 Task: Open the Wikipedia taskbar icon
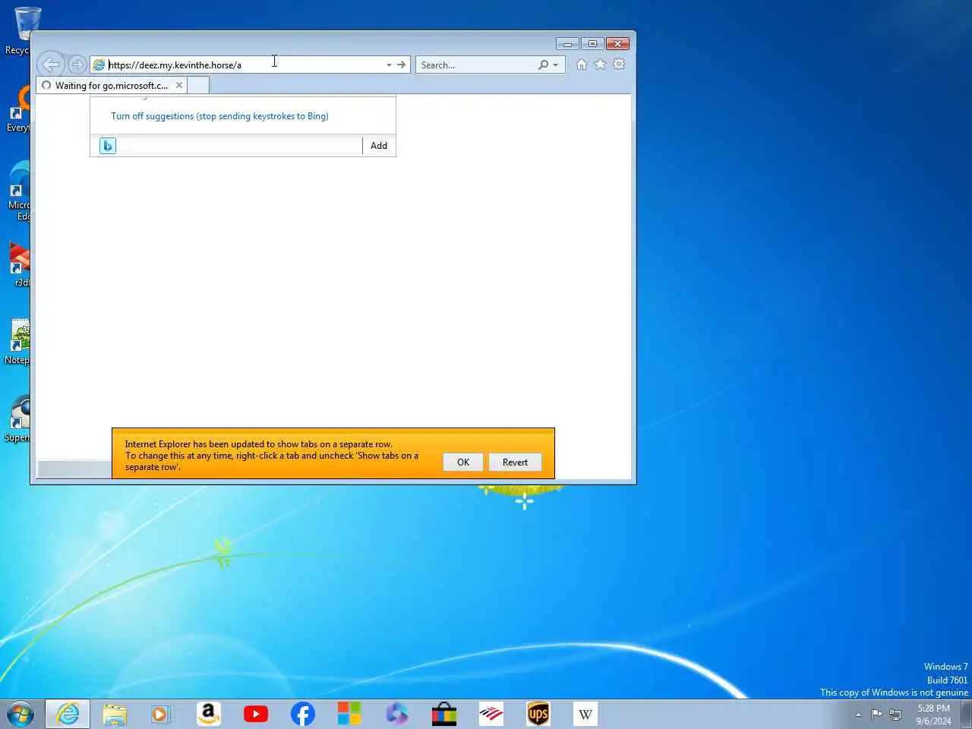pyautogui.click(x=585, y=714)
